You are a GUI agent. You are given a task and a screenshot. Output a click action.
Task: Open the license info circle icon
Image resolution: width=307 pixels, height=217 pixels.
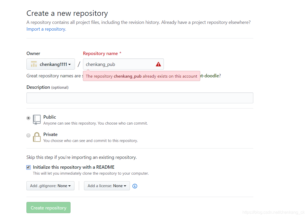135,186
